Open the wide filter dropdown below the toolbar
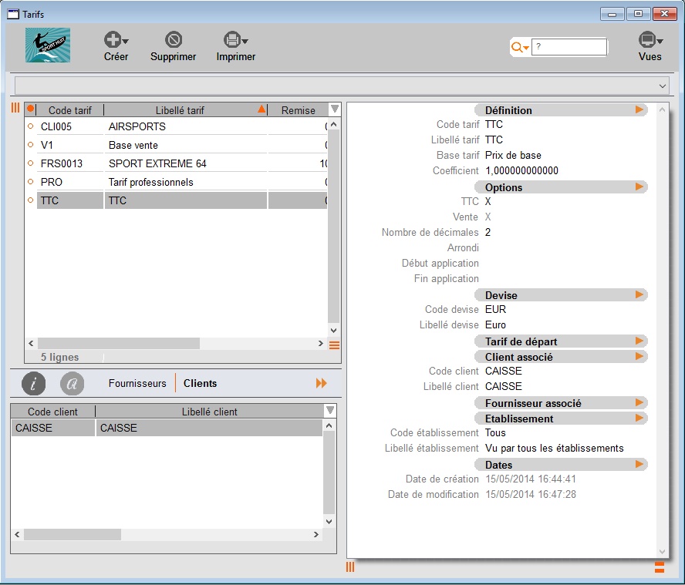This screenshot has height=585, width=685. (x=342, y=86)
